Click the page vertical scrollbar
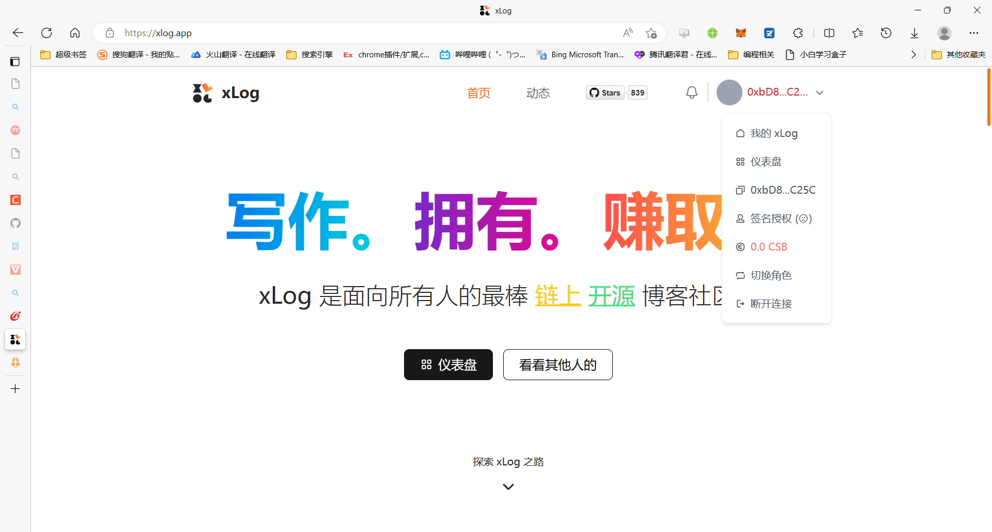Image resolution: width=992 pixels, height=532 pixels. [x=988, y=97]
